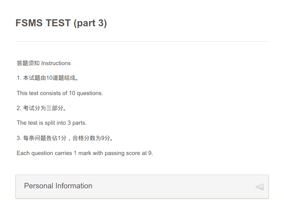This screenshot has width=284, height=200.
Task: Click the number 1. before 本试题
Action: tap(19, 78)
